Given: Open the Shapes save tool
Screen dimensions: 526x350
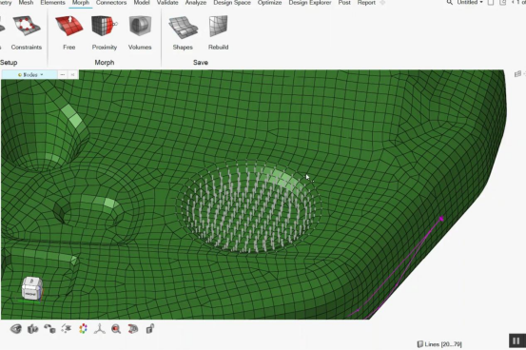Looking at the screenshot, I should (183, 32).
